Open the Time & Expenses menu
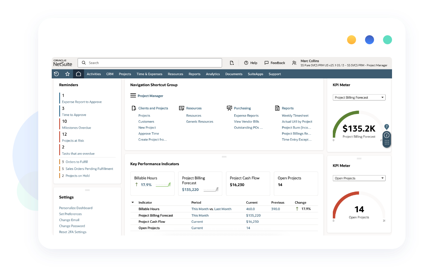This screenshot has width=428, height=276. point(149,74)
